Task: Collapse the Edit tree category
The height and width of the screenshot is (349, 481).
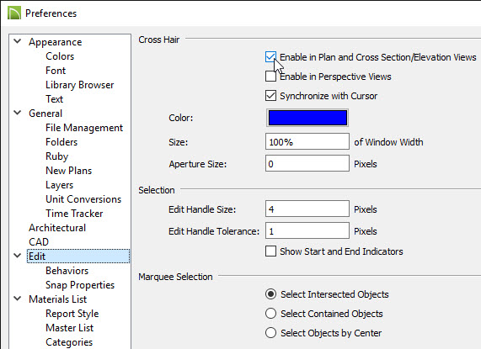Action: 18,256
